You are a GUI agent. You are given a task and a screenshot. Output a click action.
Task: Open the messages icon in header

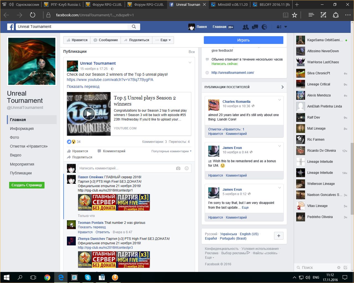[x=255, y=27]
